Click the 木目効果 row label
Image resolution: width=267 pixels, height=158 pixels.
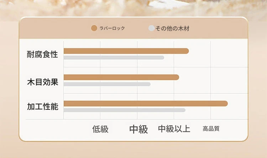coord(43,82)
